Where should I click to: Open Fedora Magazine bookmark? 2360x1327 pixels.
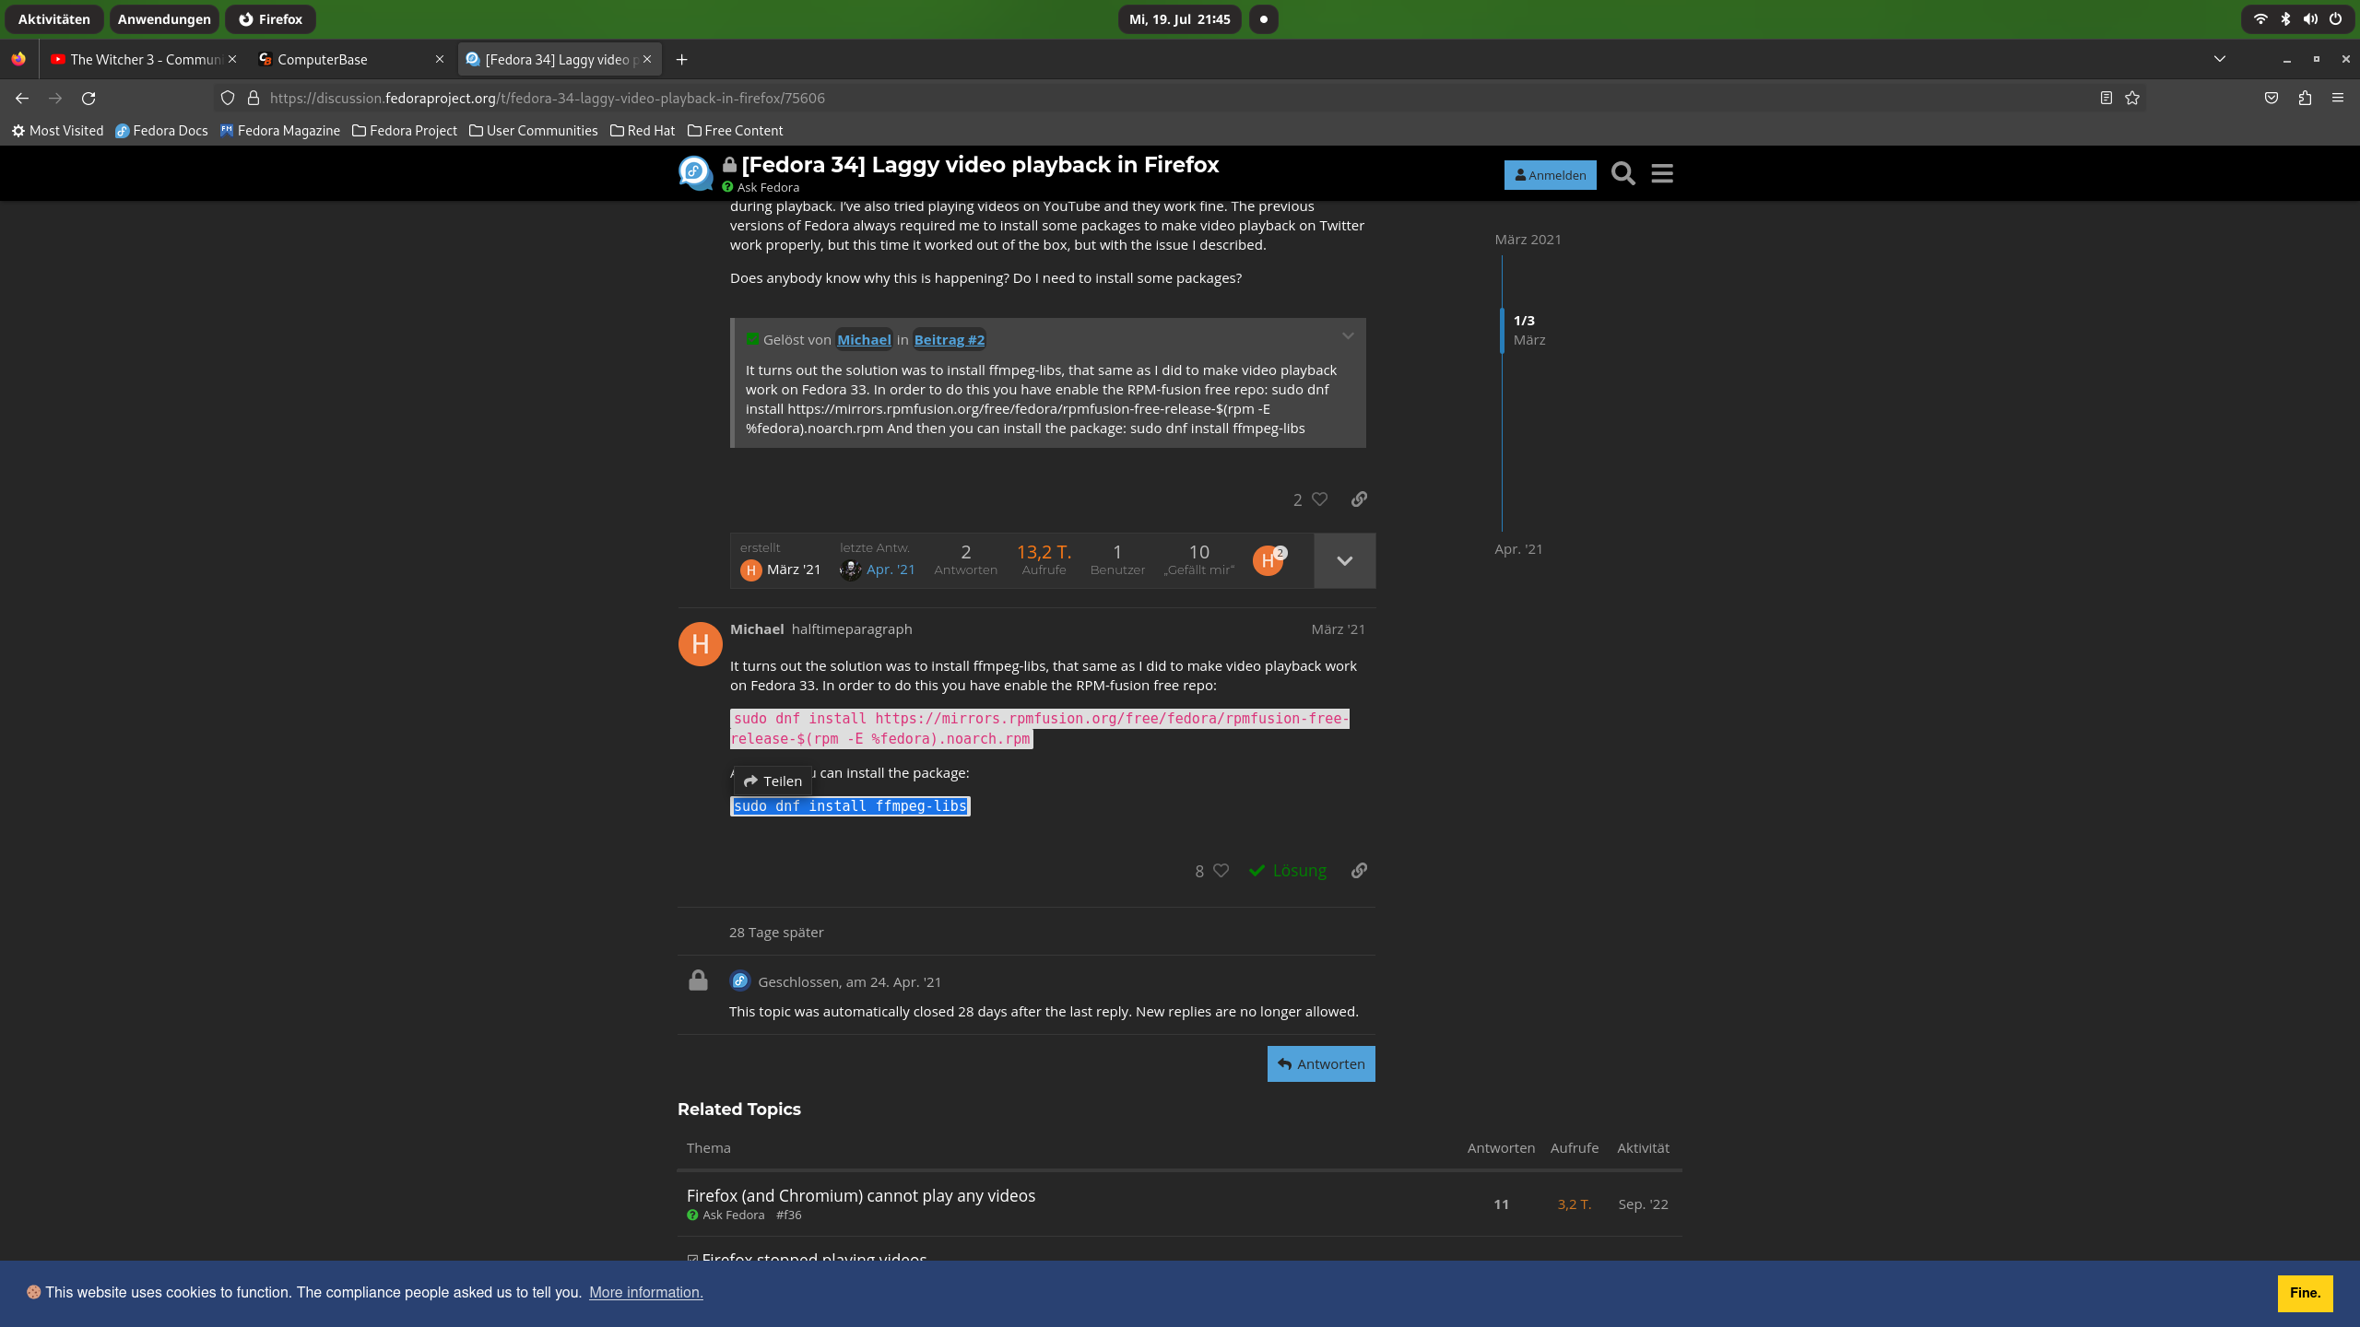click(x=280, y=131)
